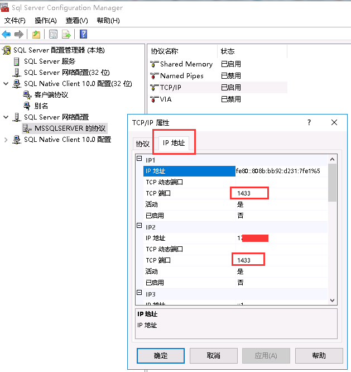Image resolution: width=351 pixels, height=372 pixels.
Task: Click the IP1 TCP 动态端口 value field
Action: [282, 182]
